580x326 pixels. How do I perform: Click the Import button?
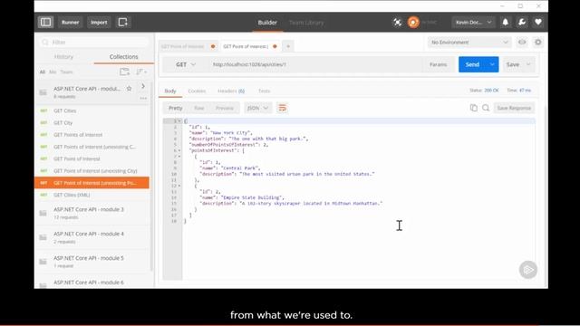pyautogui.click(x=99, y=22)
